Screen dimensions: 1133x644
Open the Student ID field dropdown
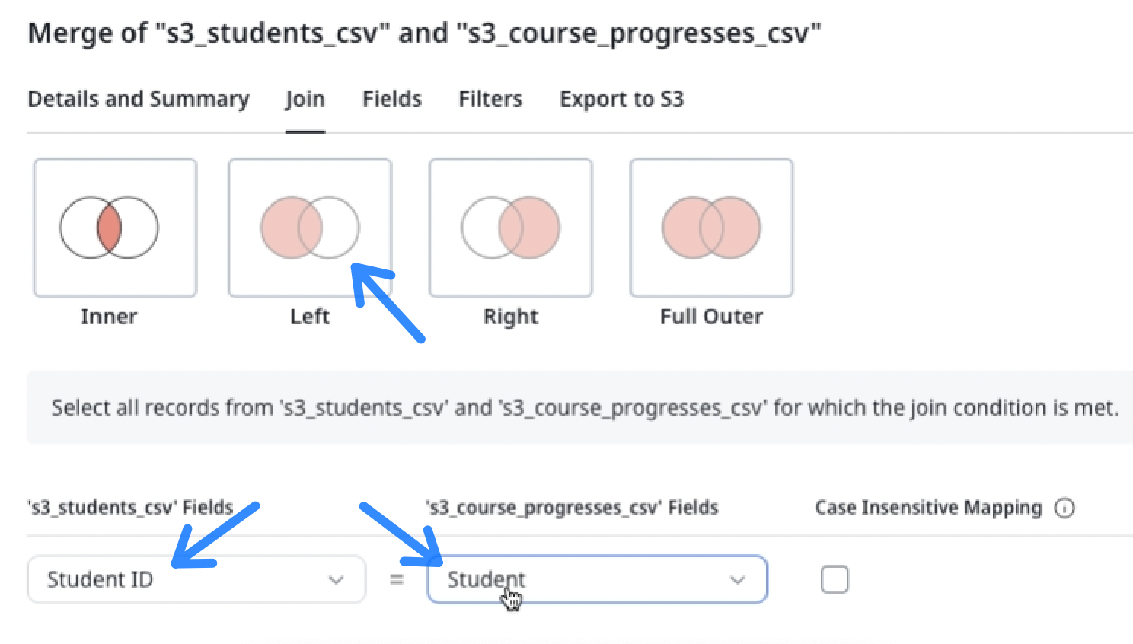(x=196, y=579)
